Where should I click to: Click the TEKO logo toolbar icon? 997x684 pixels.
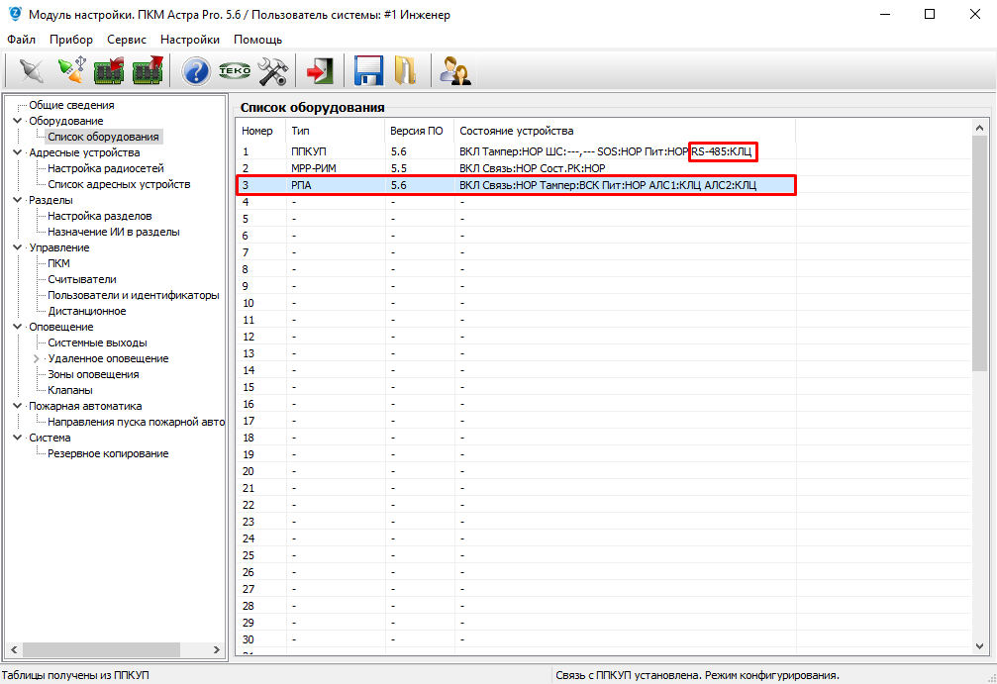click(235, 71)
